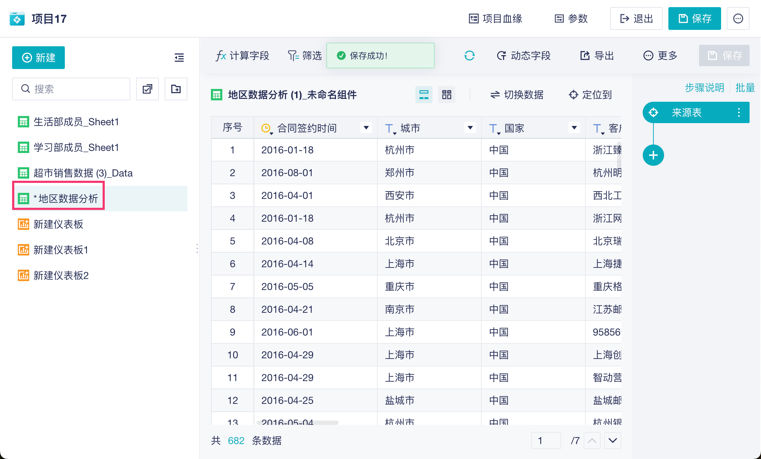Viewport: 761px width, 459px height.
Task: Click the 步骤说明 link
Action: click(704, 88)
